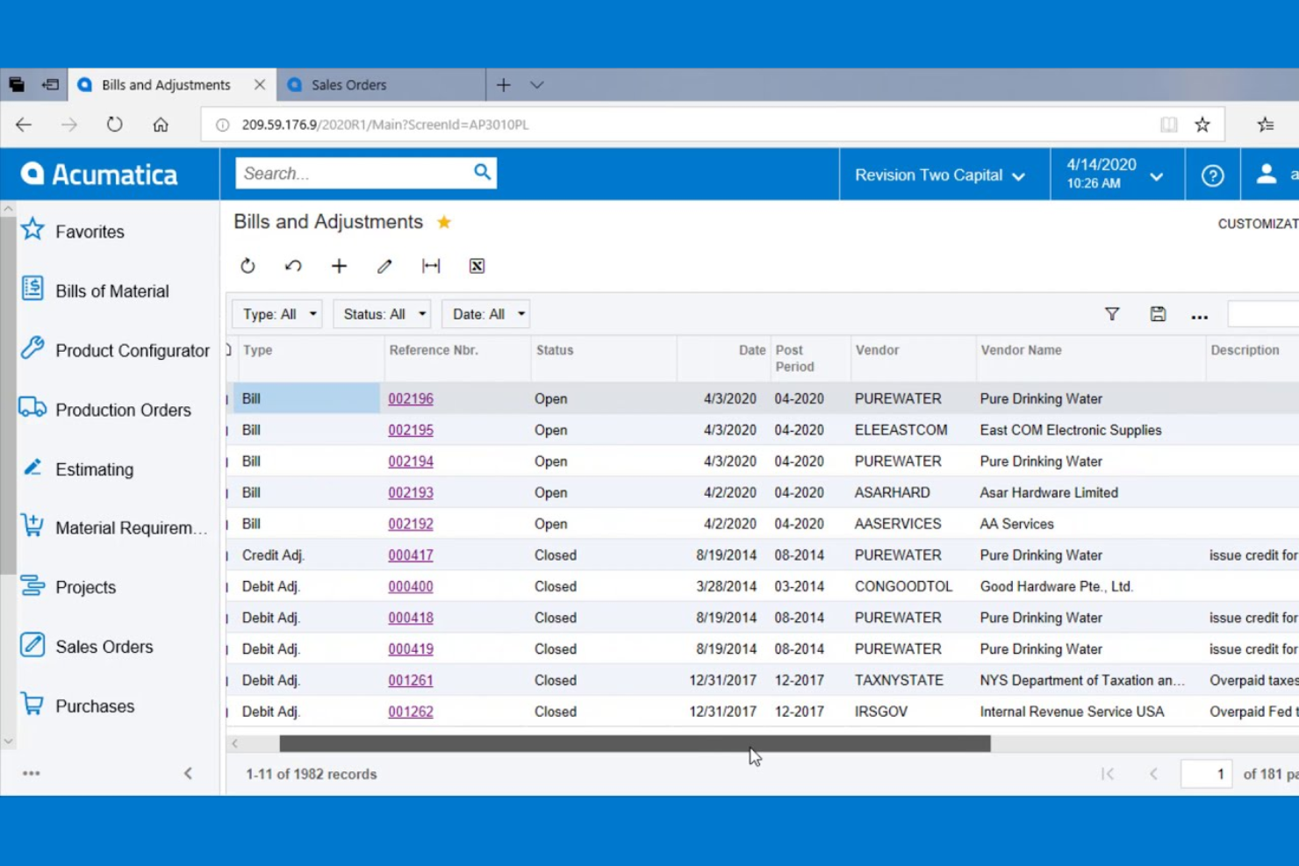Open credit adjustment reference 000417
The height and width of the screenshot is (866, 1299).
tap(411, 555)
